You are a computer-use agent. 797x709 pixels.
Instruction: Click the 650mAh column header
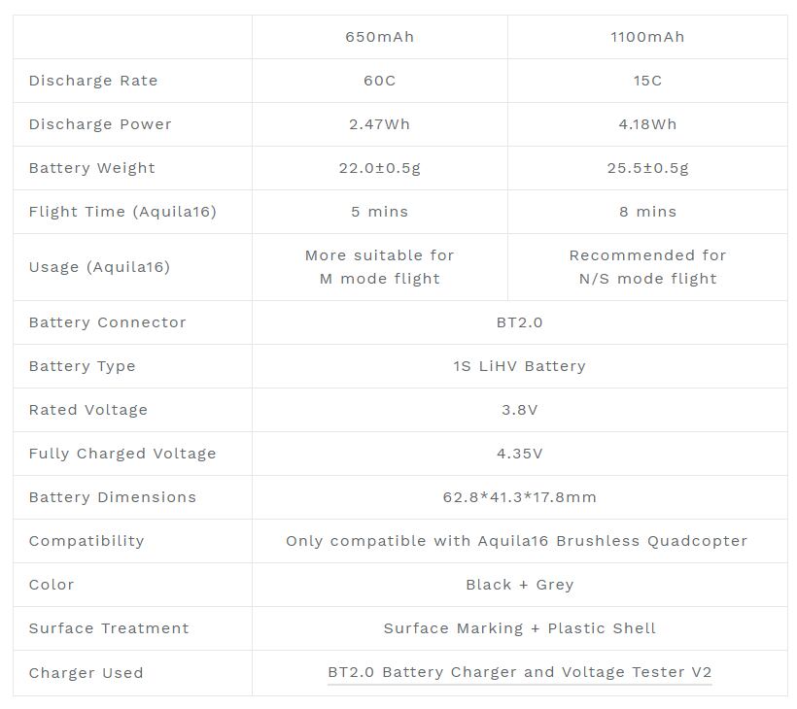(379, 37)
